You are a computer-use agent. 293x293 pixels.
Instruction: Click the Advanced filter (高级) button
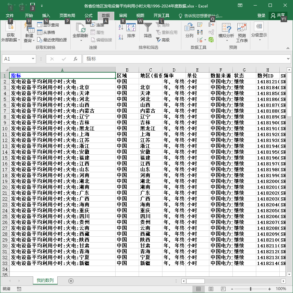coord(163,40)
